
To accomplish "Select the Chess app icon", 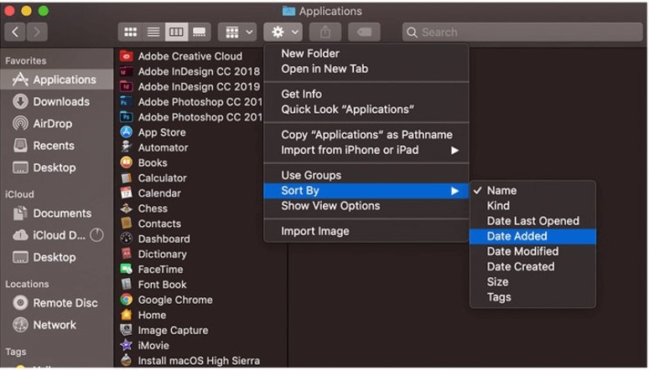I will coord(127,208).
